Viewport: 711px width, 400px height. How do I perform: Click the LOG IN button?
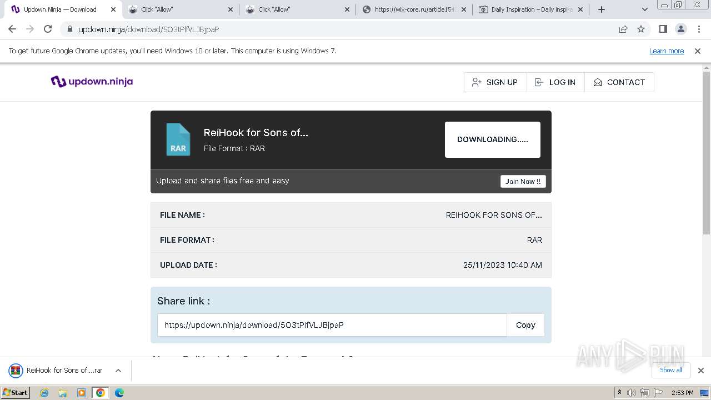tap(555, 82)
